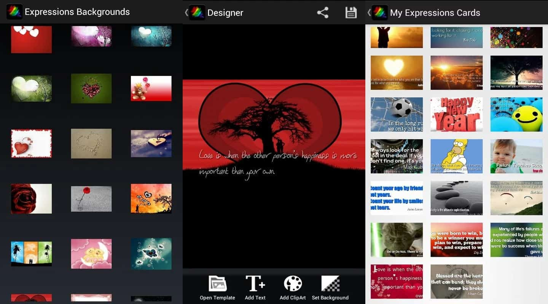Open the glowing heart cloud sunset card
Image resolution: width=548 pixels, height=304 pixels.
[397, 73]
